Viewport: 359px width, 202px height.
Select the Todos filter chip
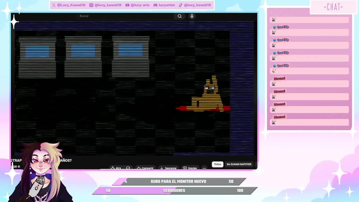tap(218, 164)
